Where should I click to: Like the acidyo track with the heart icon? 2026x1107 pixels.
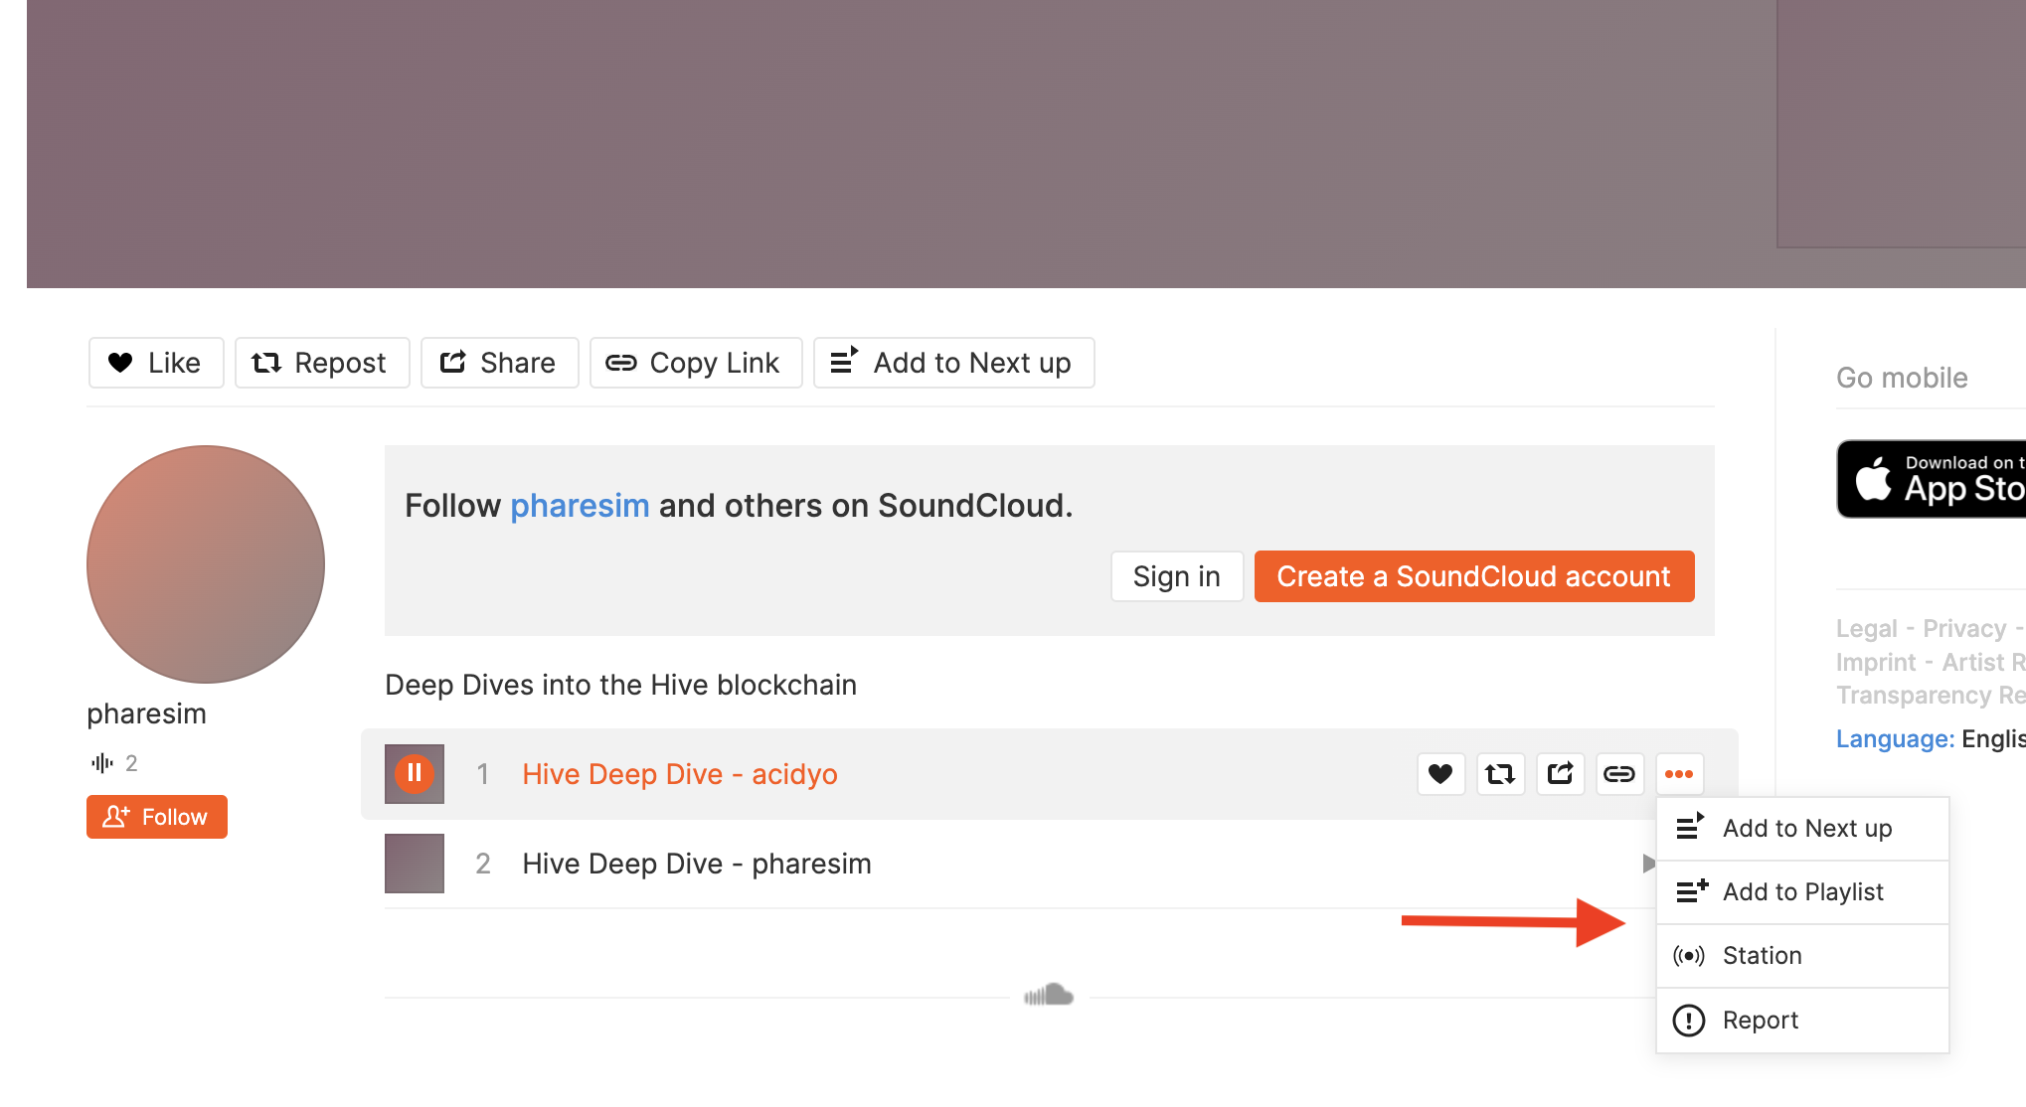(x=1440, y=774)
